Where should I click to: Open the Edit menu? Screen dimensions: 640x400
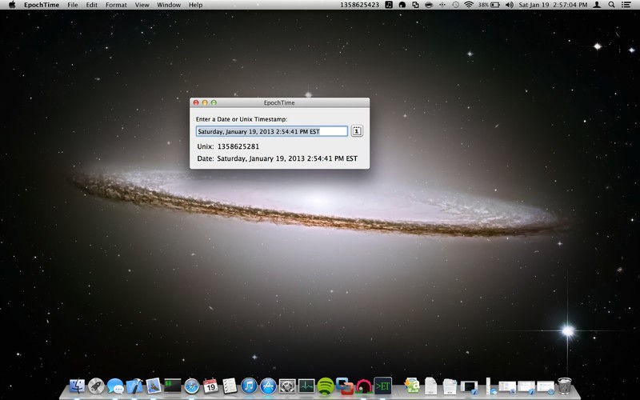pos(92,5)
